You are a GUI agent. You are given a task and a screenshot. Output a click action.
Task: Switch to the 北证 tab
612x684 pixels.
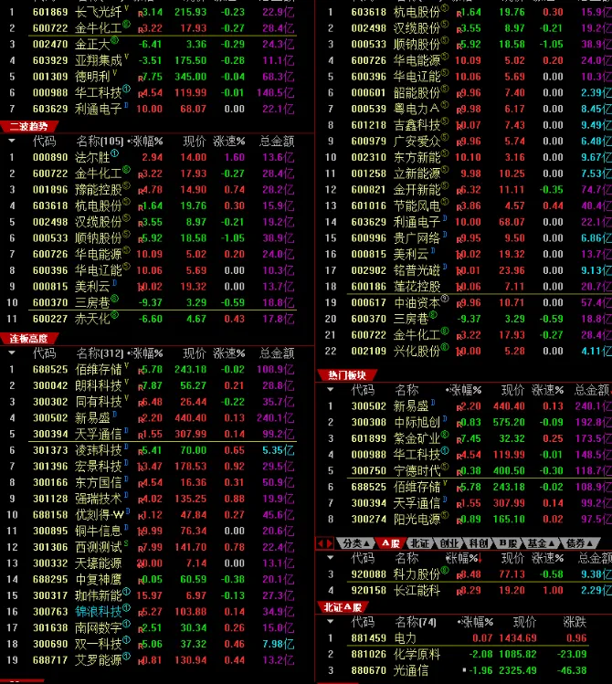click(x=420, y=543)
